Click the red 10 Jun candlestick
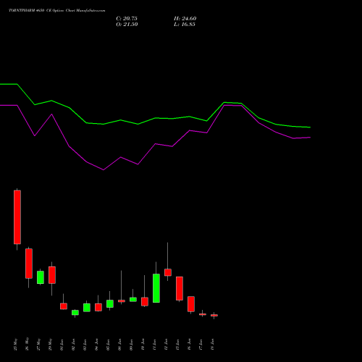The width and height of the screenshot is (362, 362). 145,302
